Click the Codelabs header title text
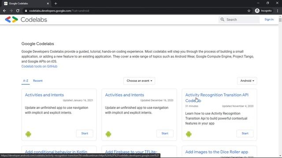This screenshot has width=282, height=158. [x=34, y=19]
